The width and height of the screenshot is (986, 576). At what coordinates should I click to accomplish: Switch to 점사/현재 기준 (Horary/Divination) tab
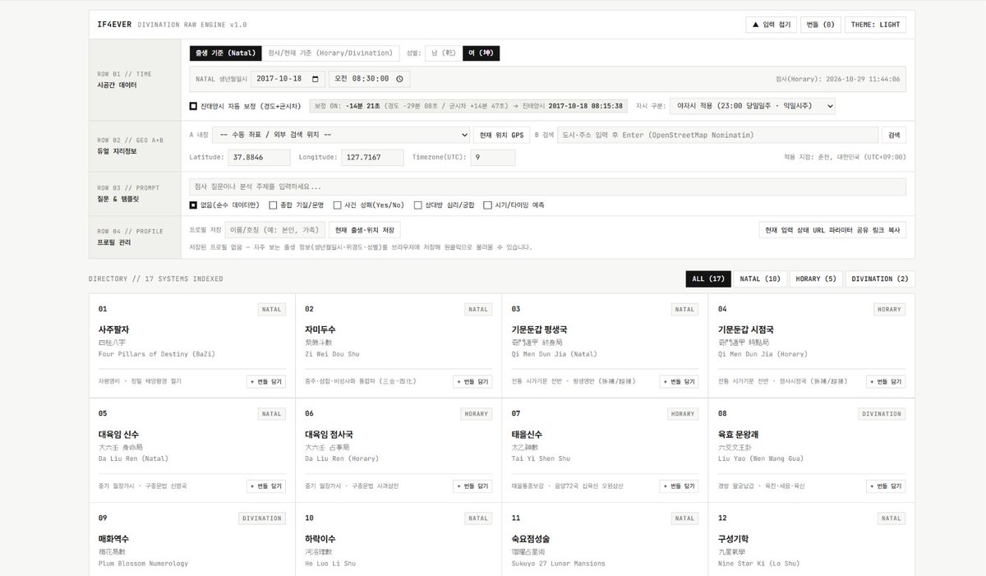pyautogui.click(x=330, y=53)
